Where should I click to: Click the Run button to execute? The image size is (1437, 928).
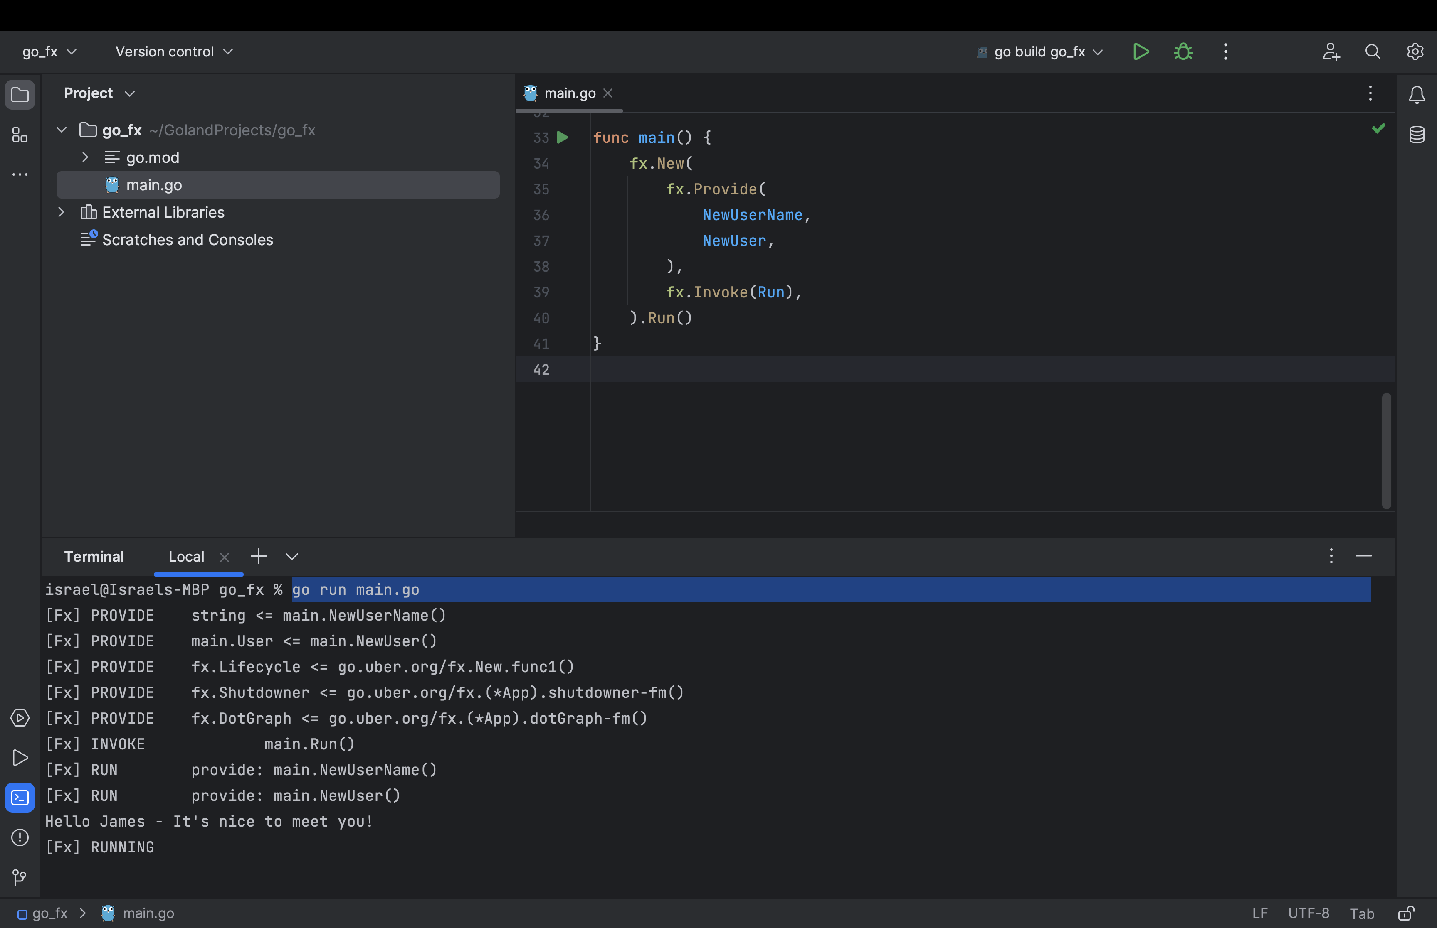[x=1142, y=51]
